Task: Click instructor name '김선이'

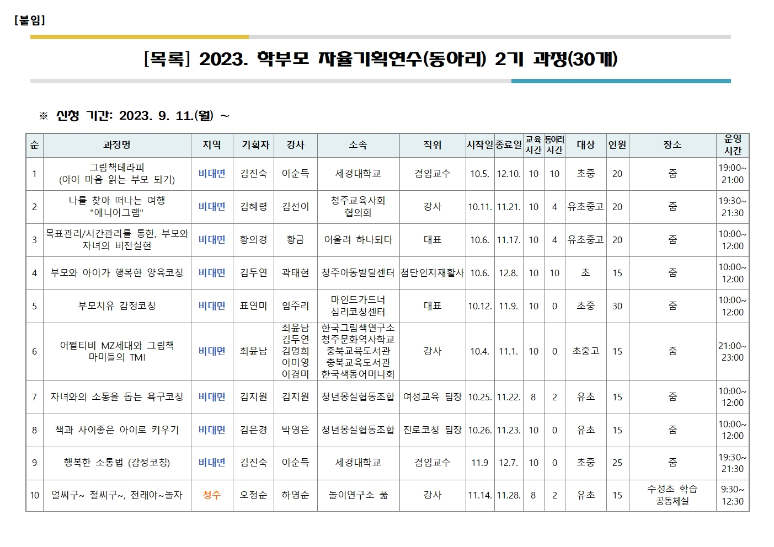Action: pos(296,207)
